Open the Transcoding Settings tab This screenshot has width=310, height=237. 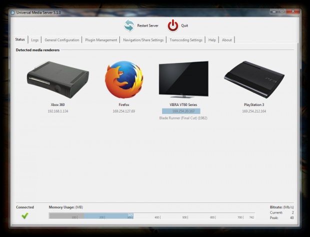click(186, 40)
